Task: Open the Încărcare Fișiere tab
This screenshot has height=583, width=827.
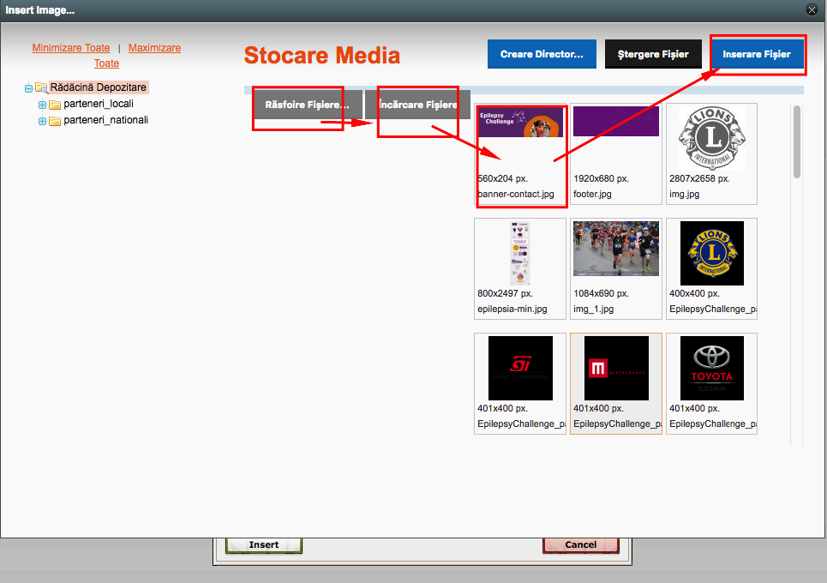Action: pos(417,105)
